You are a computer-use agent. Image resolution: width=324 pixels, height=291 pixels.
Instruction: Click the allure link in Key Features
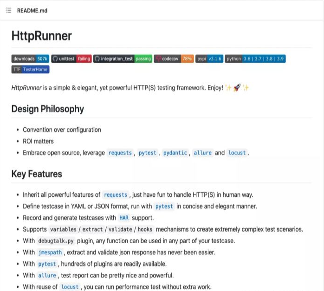click(46, 276)
